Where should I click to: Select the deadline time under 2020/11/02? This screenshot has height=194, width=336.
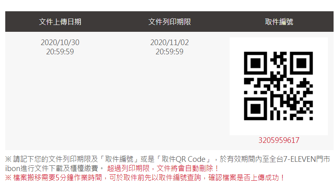click(169, 52)
